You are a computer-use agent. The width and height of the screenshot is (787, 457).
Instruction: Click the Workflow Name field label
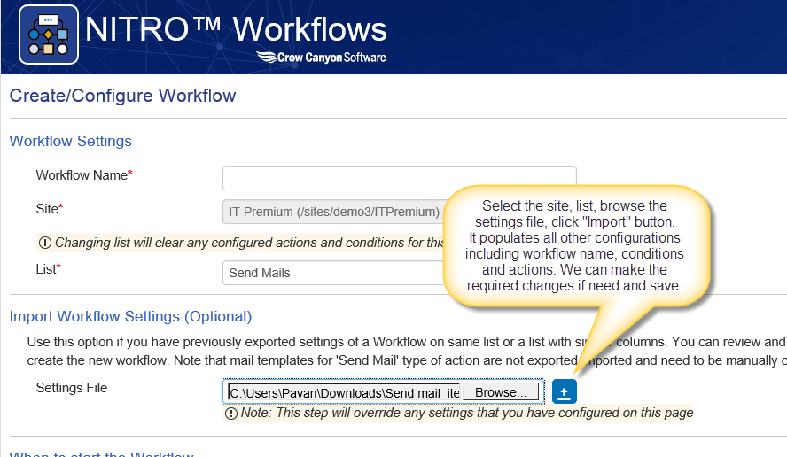coord(84,175)
